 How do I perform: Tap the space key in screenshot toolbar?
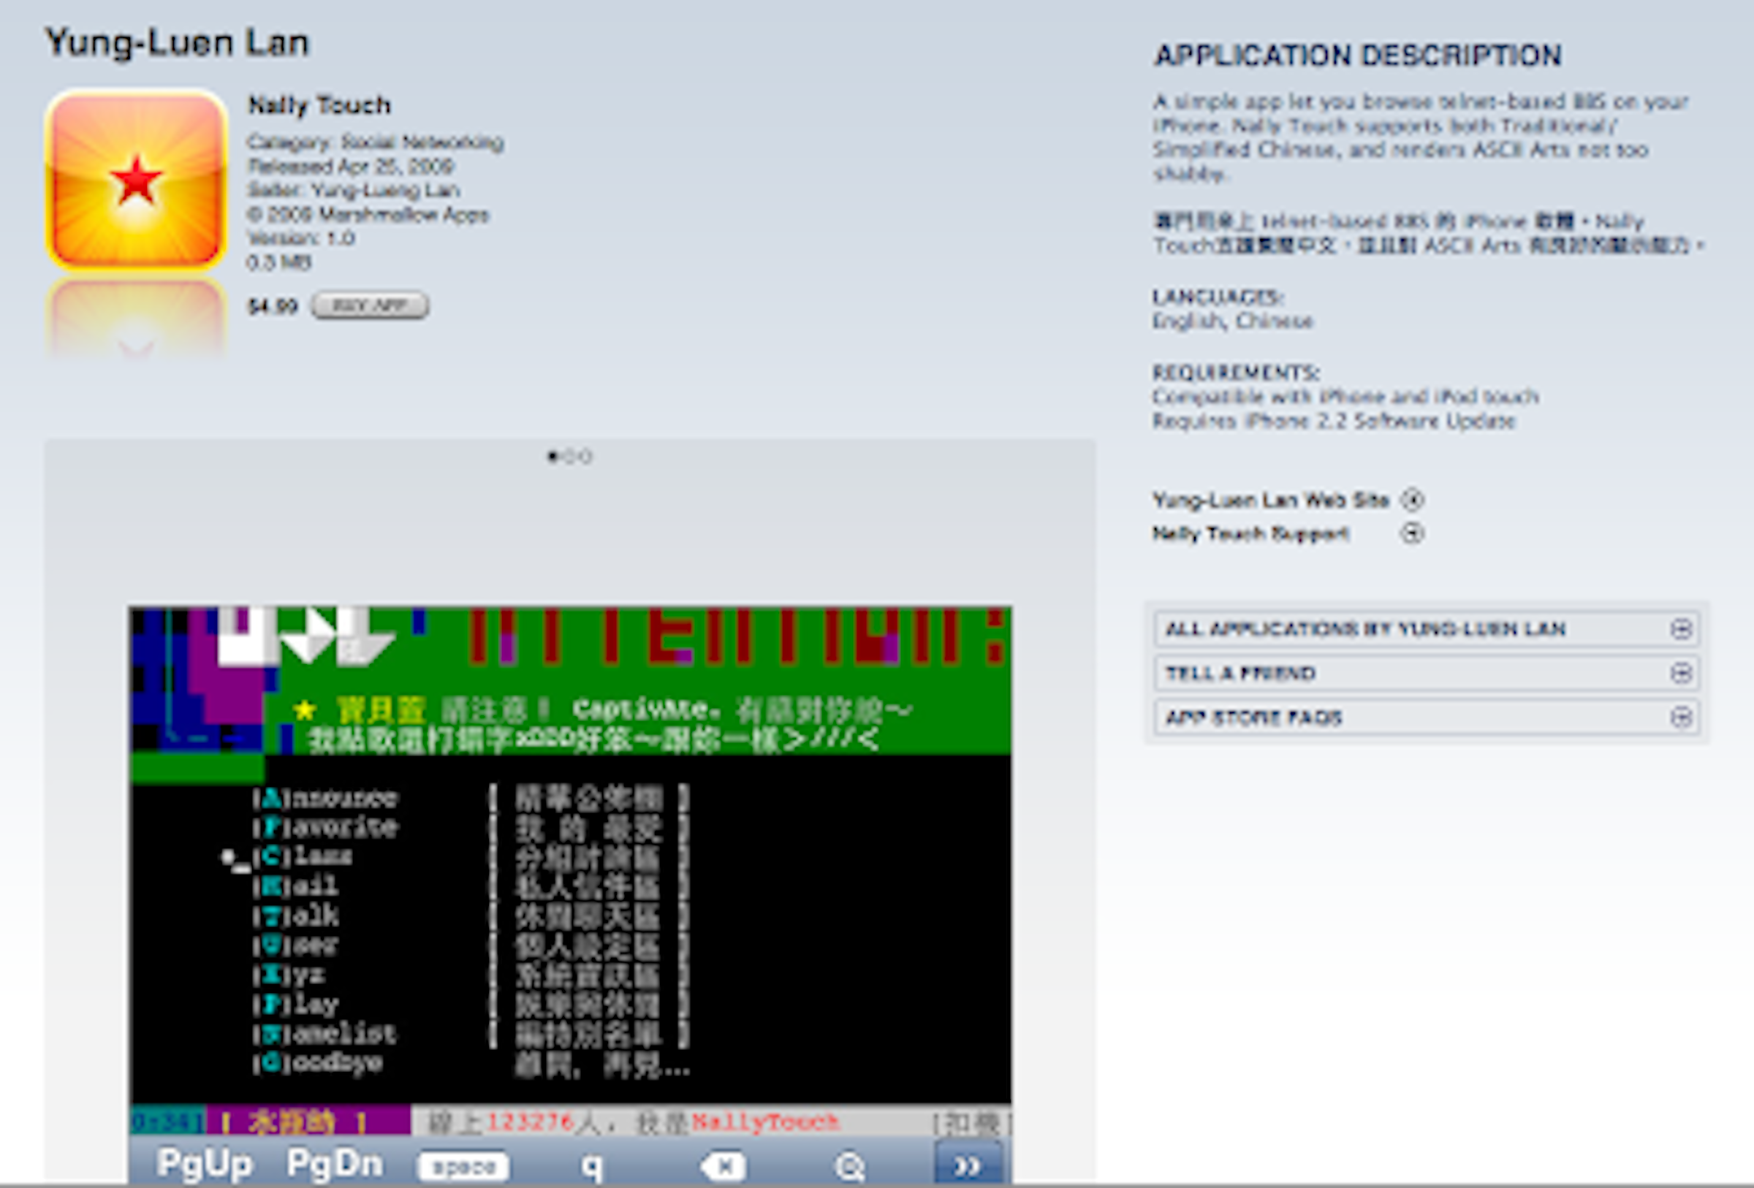click(x=463, y=1167)
